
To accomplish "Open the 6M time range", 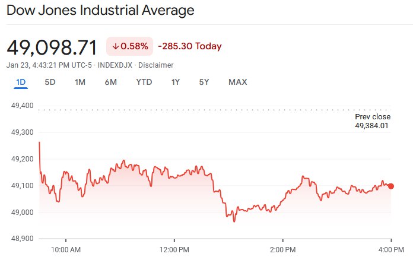I will (x=110, y=82).
